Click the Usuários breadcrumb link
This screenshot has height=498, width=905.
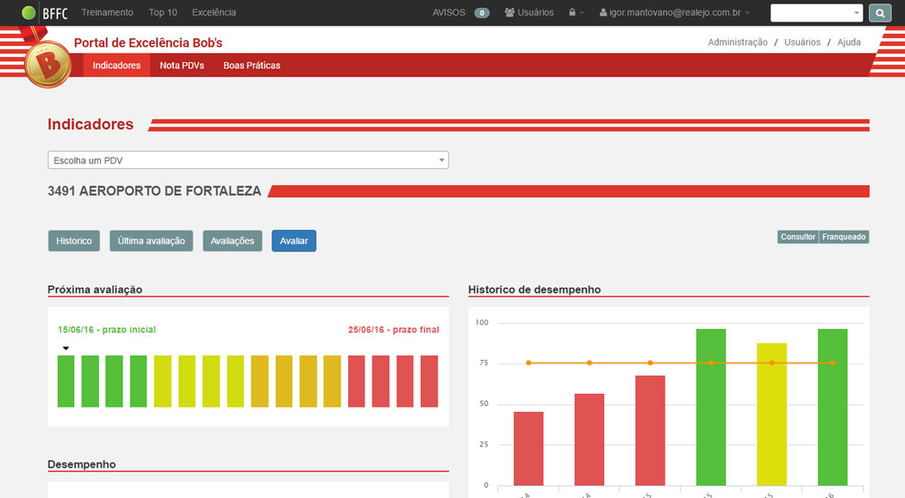click(802, 42)
